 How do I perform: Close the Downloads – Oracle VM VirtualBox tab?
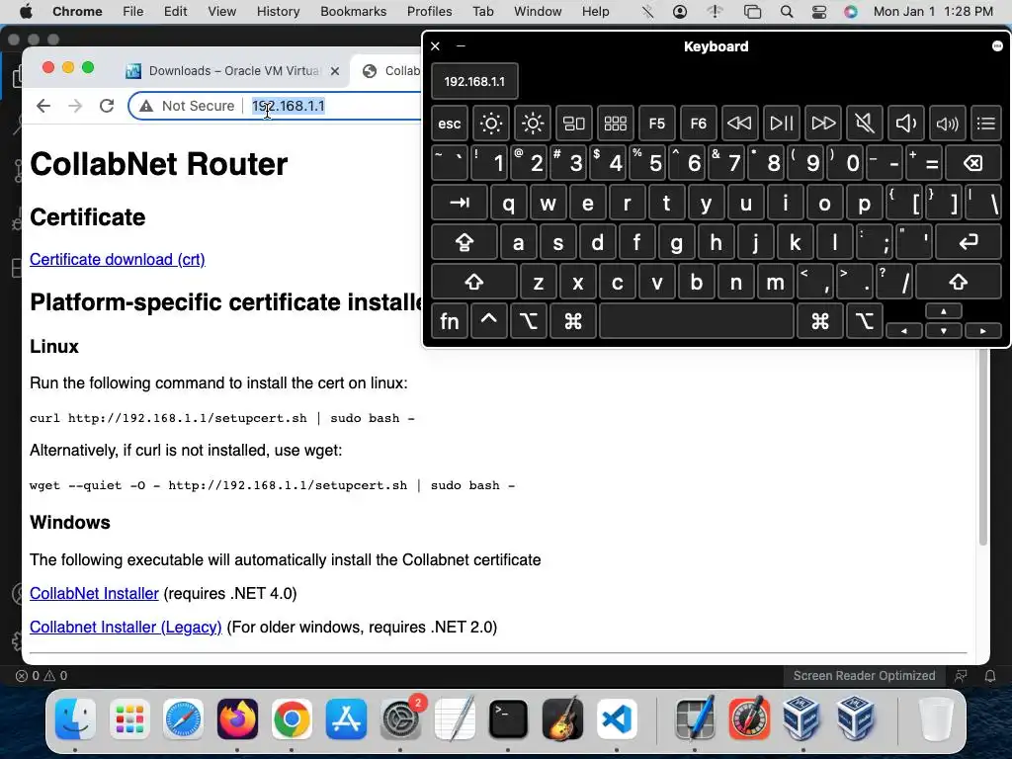(335, 71)
